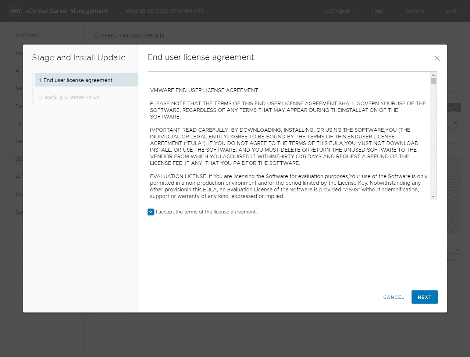The width and height of the screenshot is (470, 357).
Task: Click CANCEL to abort the update
Action: [393, 297]
